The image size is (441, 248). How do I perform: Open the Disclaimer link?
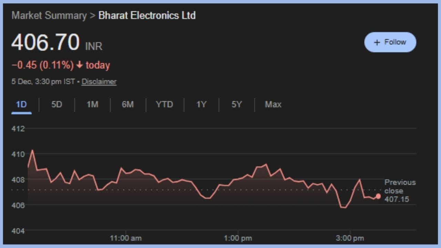pos(99,82)
